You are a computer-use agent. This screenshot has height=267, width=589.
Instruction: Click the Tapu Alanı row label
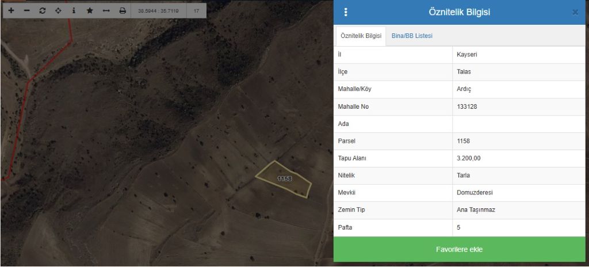(352, 158)
